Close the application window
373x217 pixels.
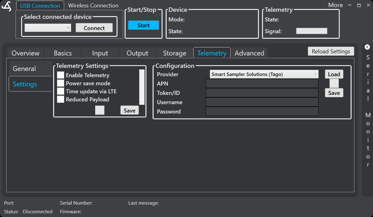pyautogui.click(x=368, y=5)
